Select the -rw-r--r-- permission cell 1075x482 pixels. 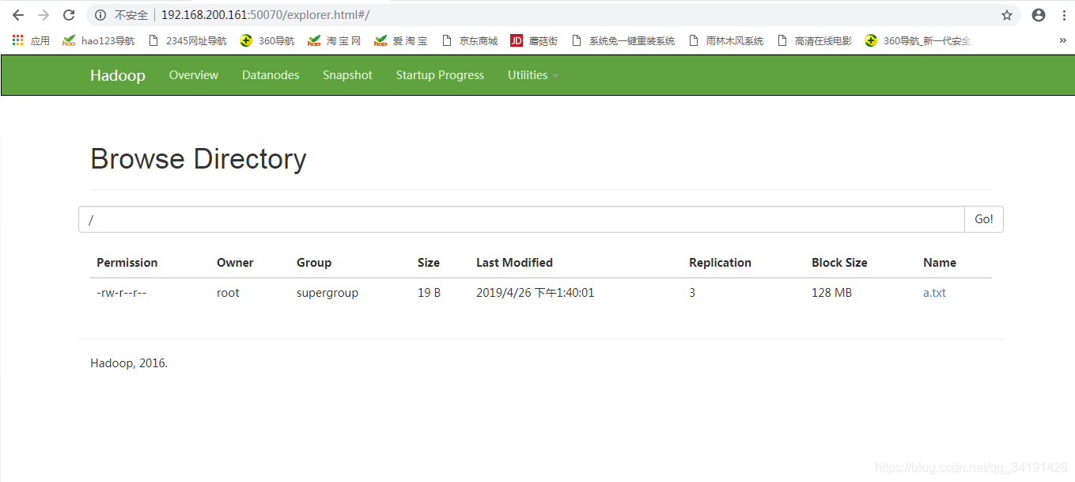click(122, 293)
